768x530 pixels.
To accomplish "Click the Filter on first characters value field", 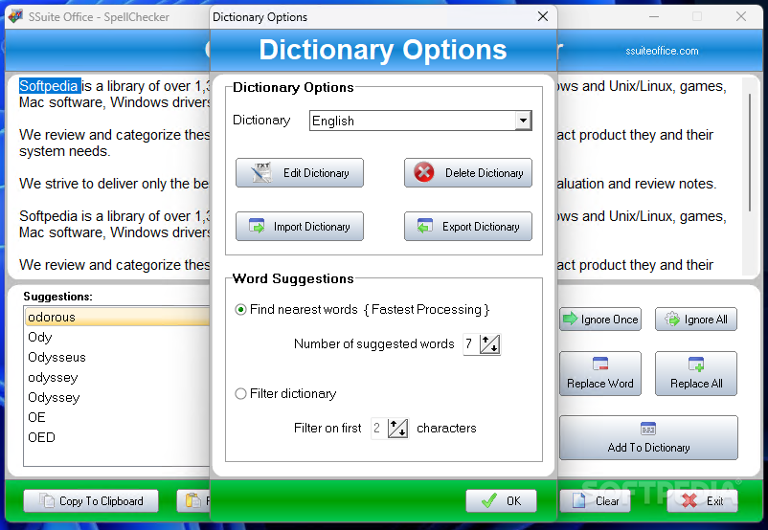I will click(x=378, y=429).
